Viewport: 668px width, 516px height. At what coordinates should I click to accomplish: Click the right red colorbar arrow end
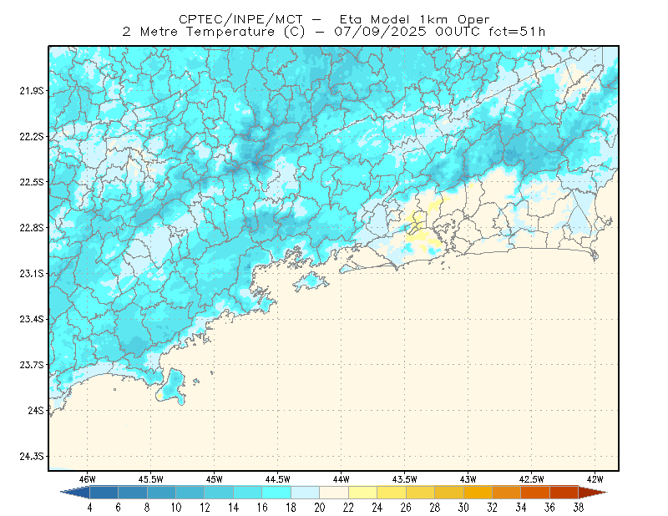tap(593, 493)
